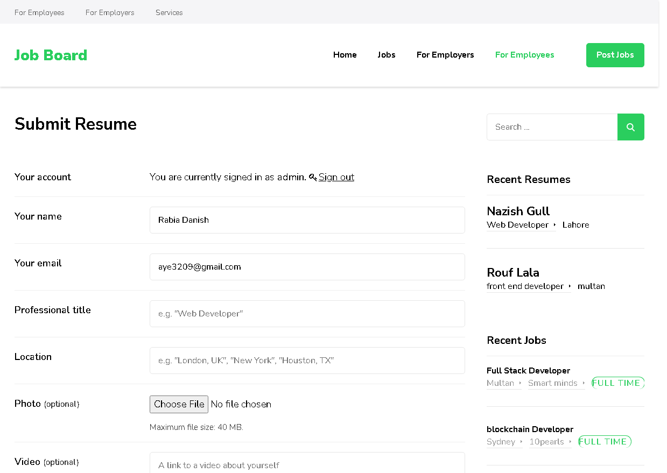Click the Sign out link
Viewport: 667px width, 473px height.
click(x=336, y=177)
